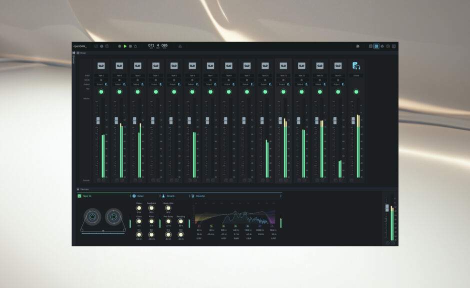Click the Reverb device header label
Viewport: 470px width, 288px height.
[x=170, y=196]
